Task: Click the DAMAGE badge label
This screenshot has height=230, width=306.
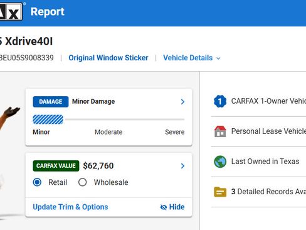Action: pos(51,102)
